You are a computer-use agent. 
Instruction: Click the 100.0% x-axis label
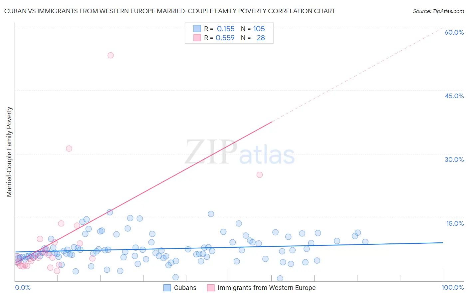point(452,287)
